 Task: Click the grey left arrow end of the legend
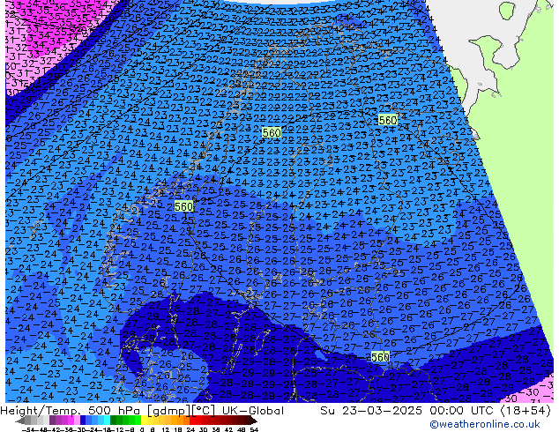coord(19,421)
